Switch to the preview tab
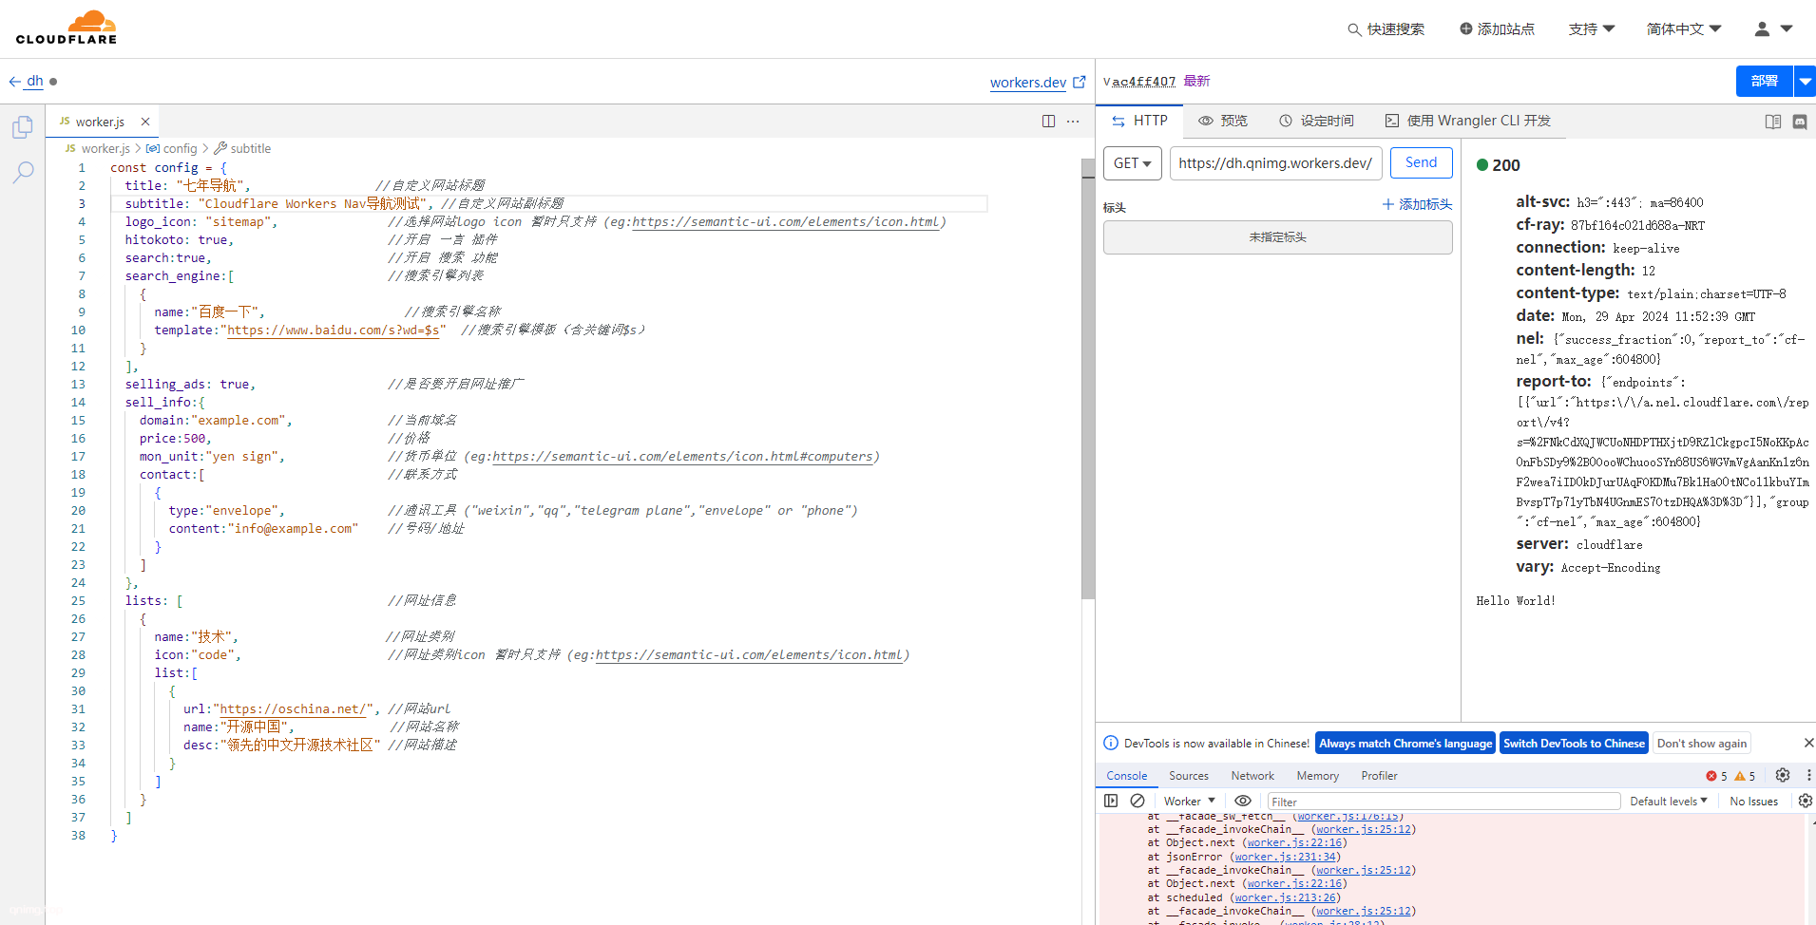The image size is (1816, 925). tap(1223, 121)
